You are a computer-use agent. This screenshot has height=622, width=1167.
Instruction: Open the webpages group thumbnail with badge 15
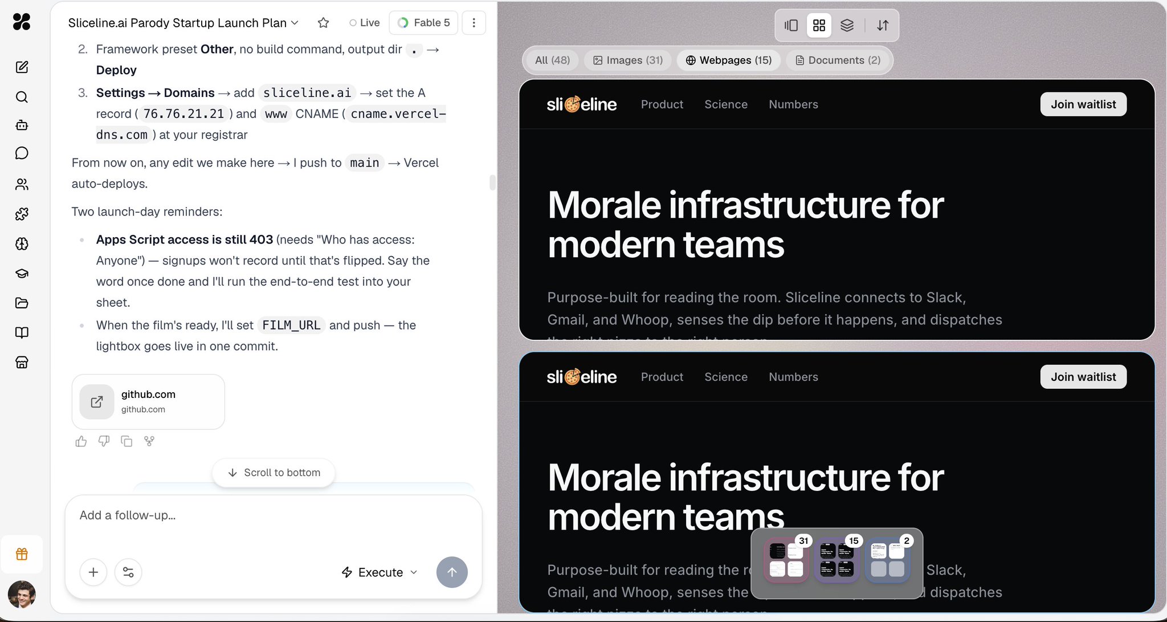click(x=837, y=560)
